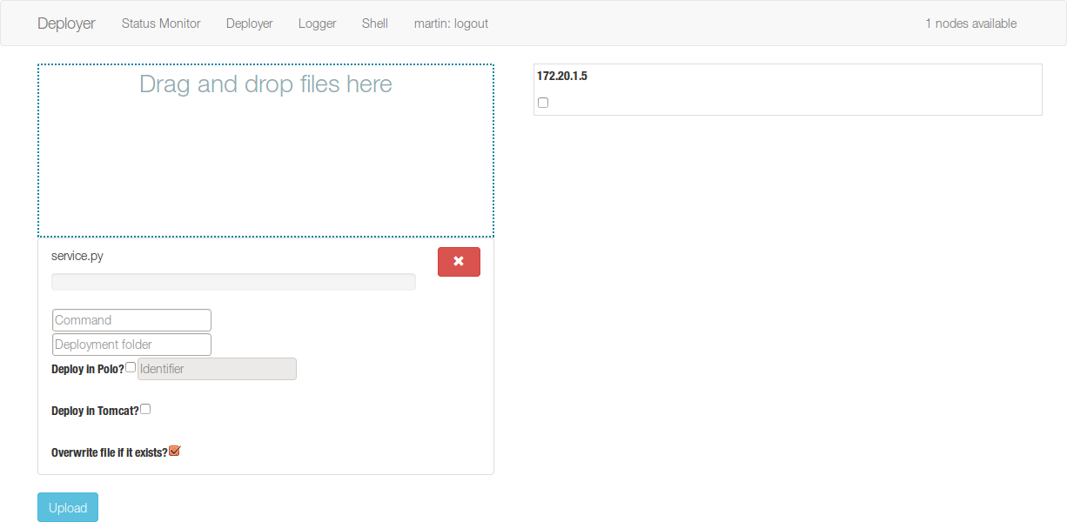Remove service.py using the red X icon
1067x522 pixels.
(459, 261)
